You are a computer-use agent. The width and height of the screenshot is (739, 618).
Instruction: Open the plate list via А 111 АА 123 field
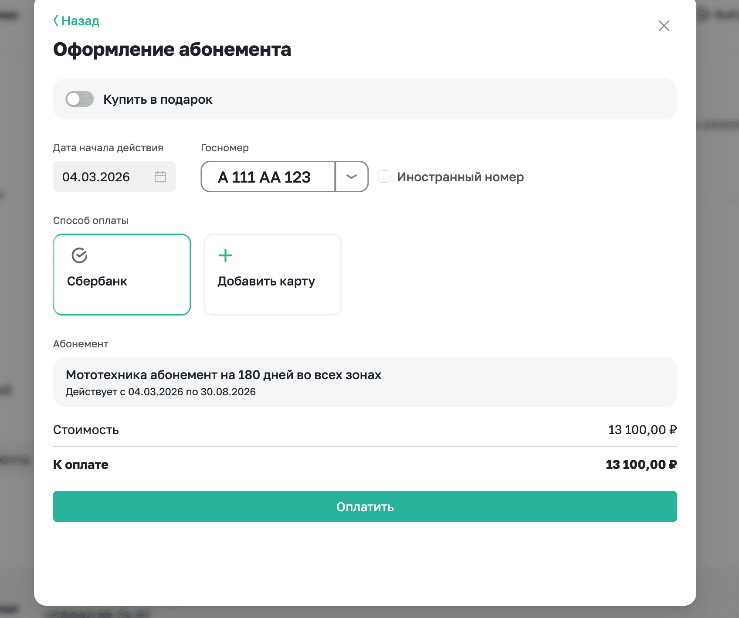[x=268, y=177]
